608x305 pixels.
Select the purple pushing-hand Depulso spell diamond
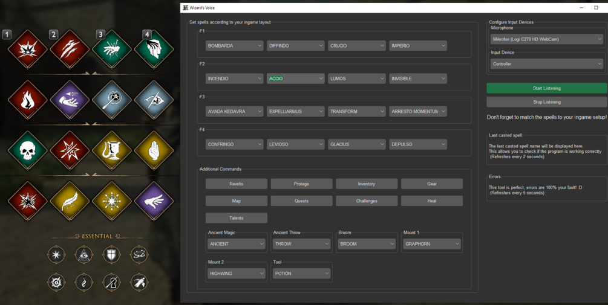[154, 201]
